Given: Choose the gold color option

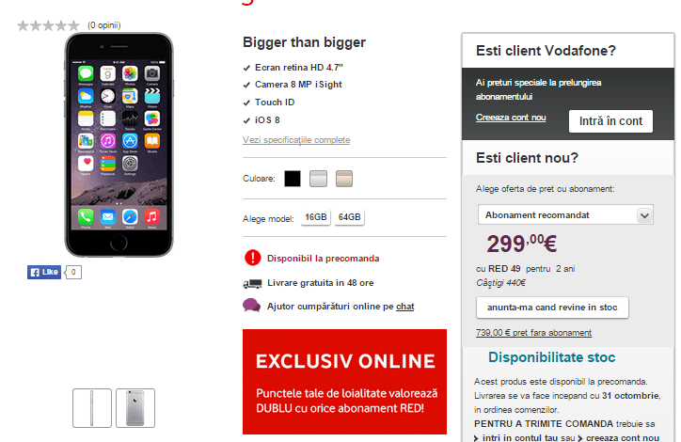Looking at the screenshot, I should pos(344,179).
